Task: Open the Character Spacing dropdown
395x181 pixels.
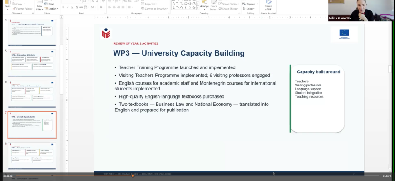Action: tap(86, 7)
